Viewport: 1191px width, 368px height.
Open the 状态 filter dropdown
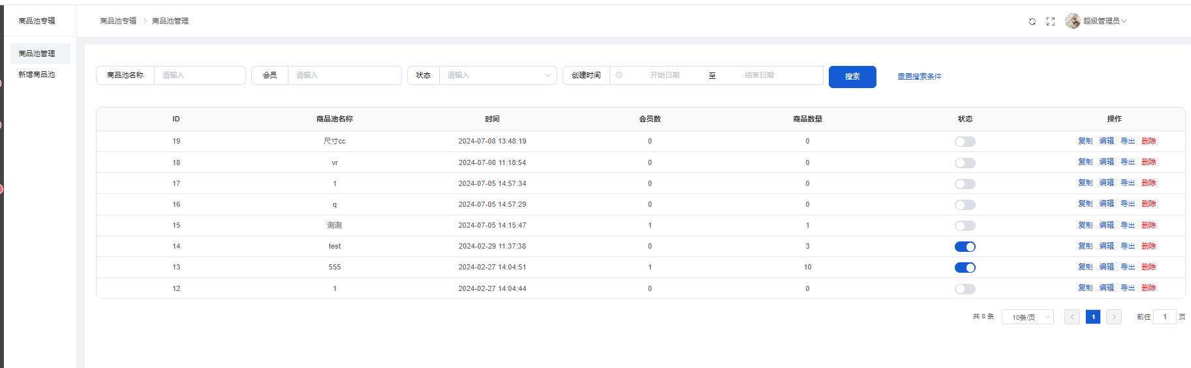[497, 76]
